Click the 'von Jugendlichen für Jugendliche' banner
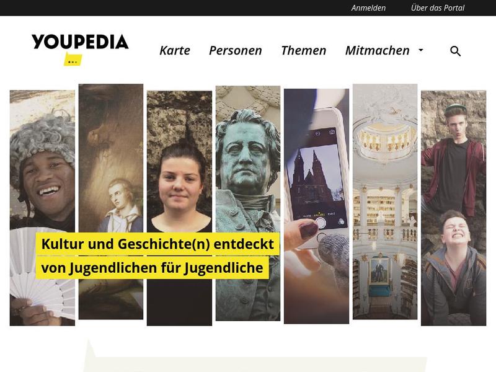Image resolution: width=496 pixels, height=372 pixels. tap(152, 268)
